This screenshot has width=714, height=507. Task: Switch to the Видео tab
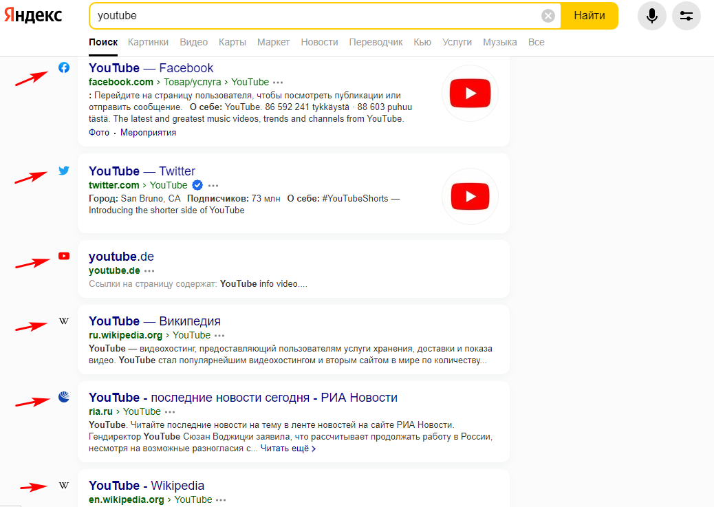(193, 42)
